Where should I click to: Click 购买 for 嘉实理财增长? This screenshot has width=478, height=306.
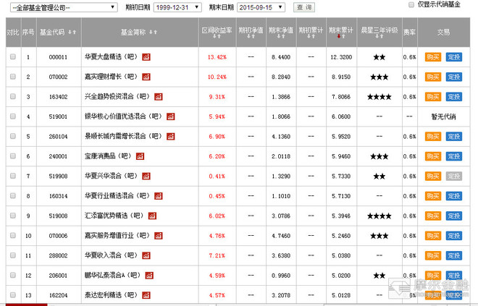pyautogui.click(x=433, y=77)
